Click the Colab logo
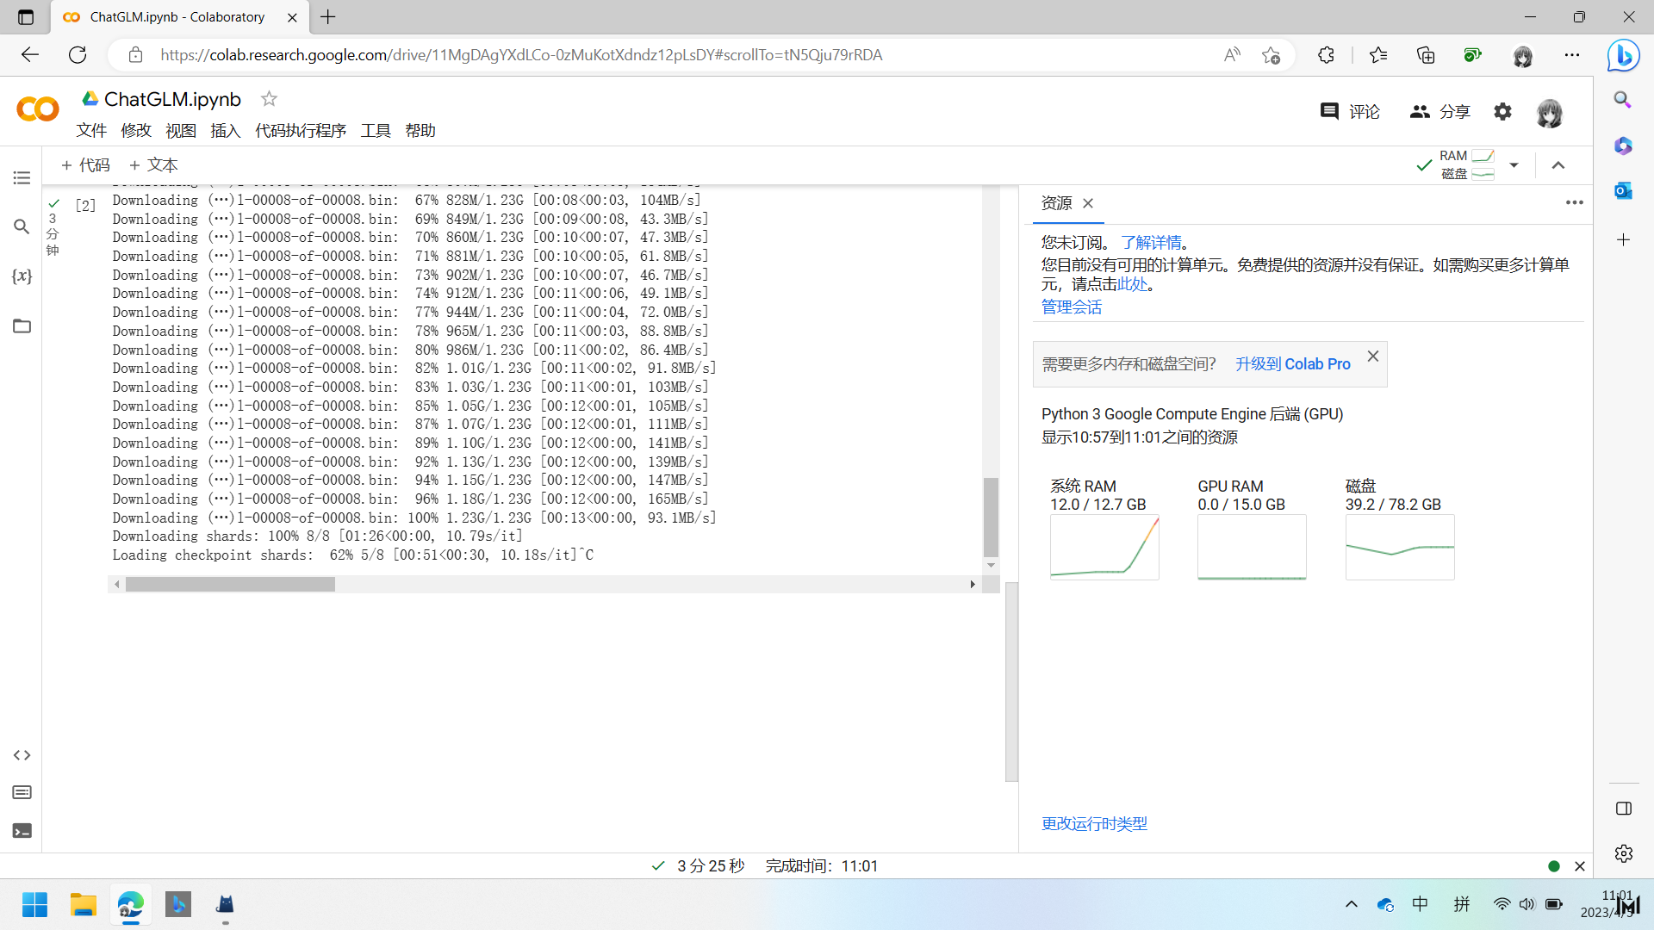Screen dimensions: 1654x930 (37, 109)
